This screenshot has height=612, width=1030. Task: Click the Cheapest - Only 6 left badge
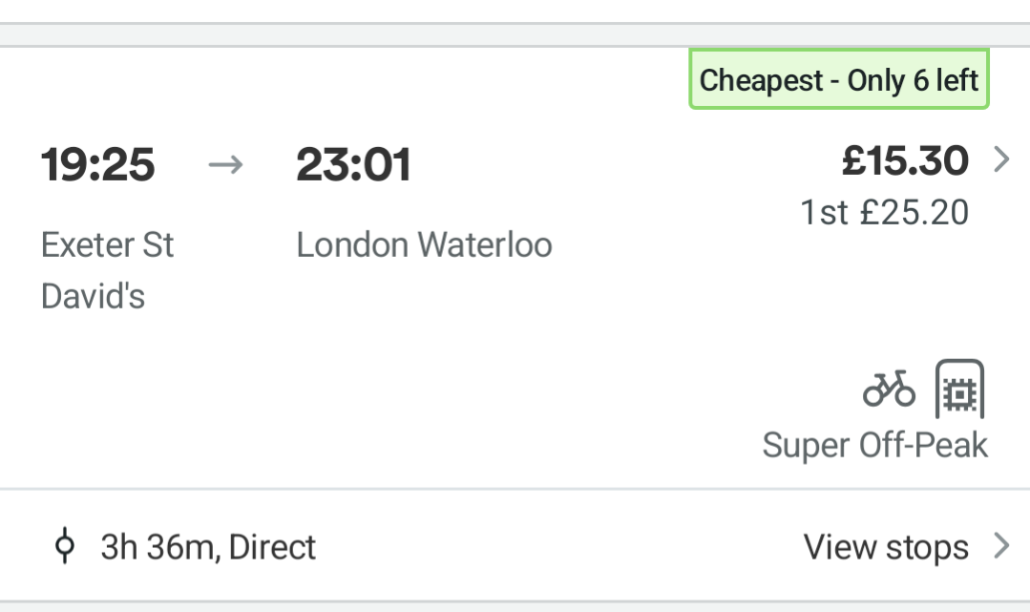[x=839, y=79]
